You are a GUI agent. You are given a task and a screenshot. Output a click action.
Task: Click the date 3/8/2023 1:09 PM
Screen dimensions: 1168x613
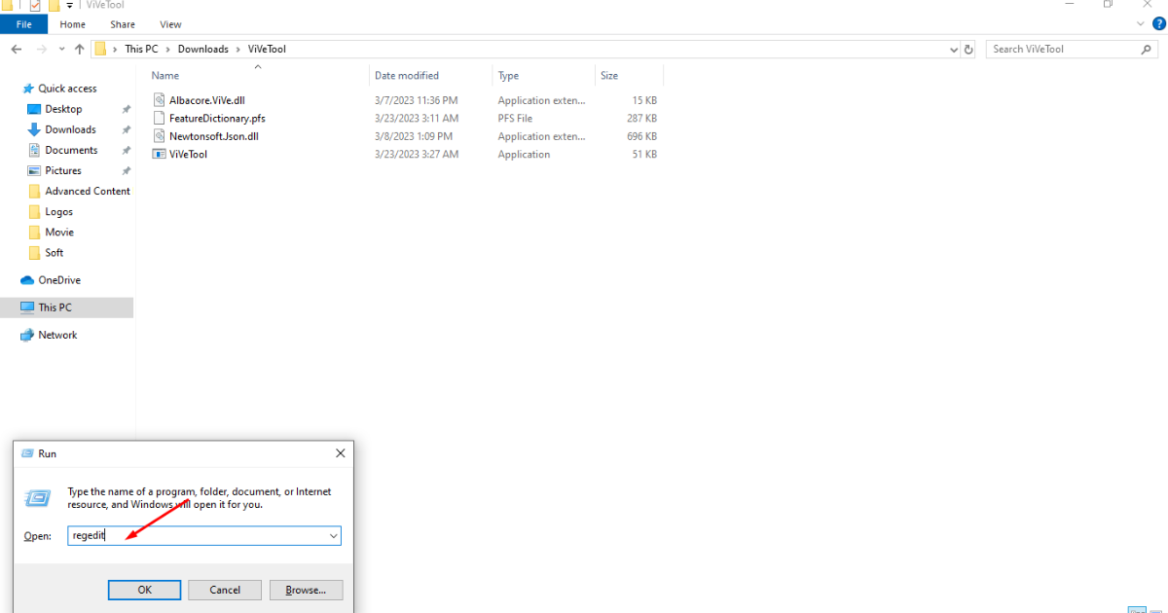point(413,137)
